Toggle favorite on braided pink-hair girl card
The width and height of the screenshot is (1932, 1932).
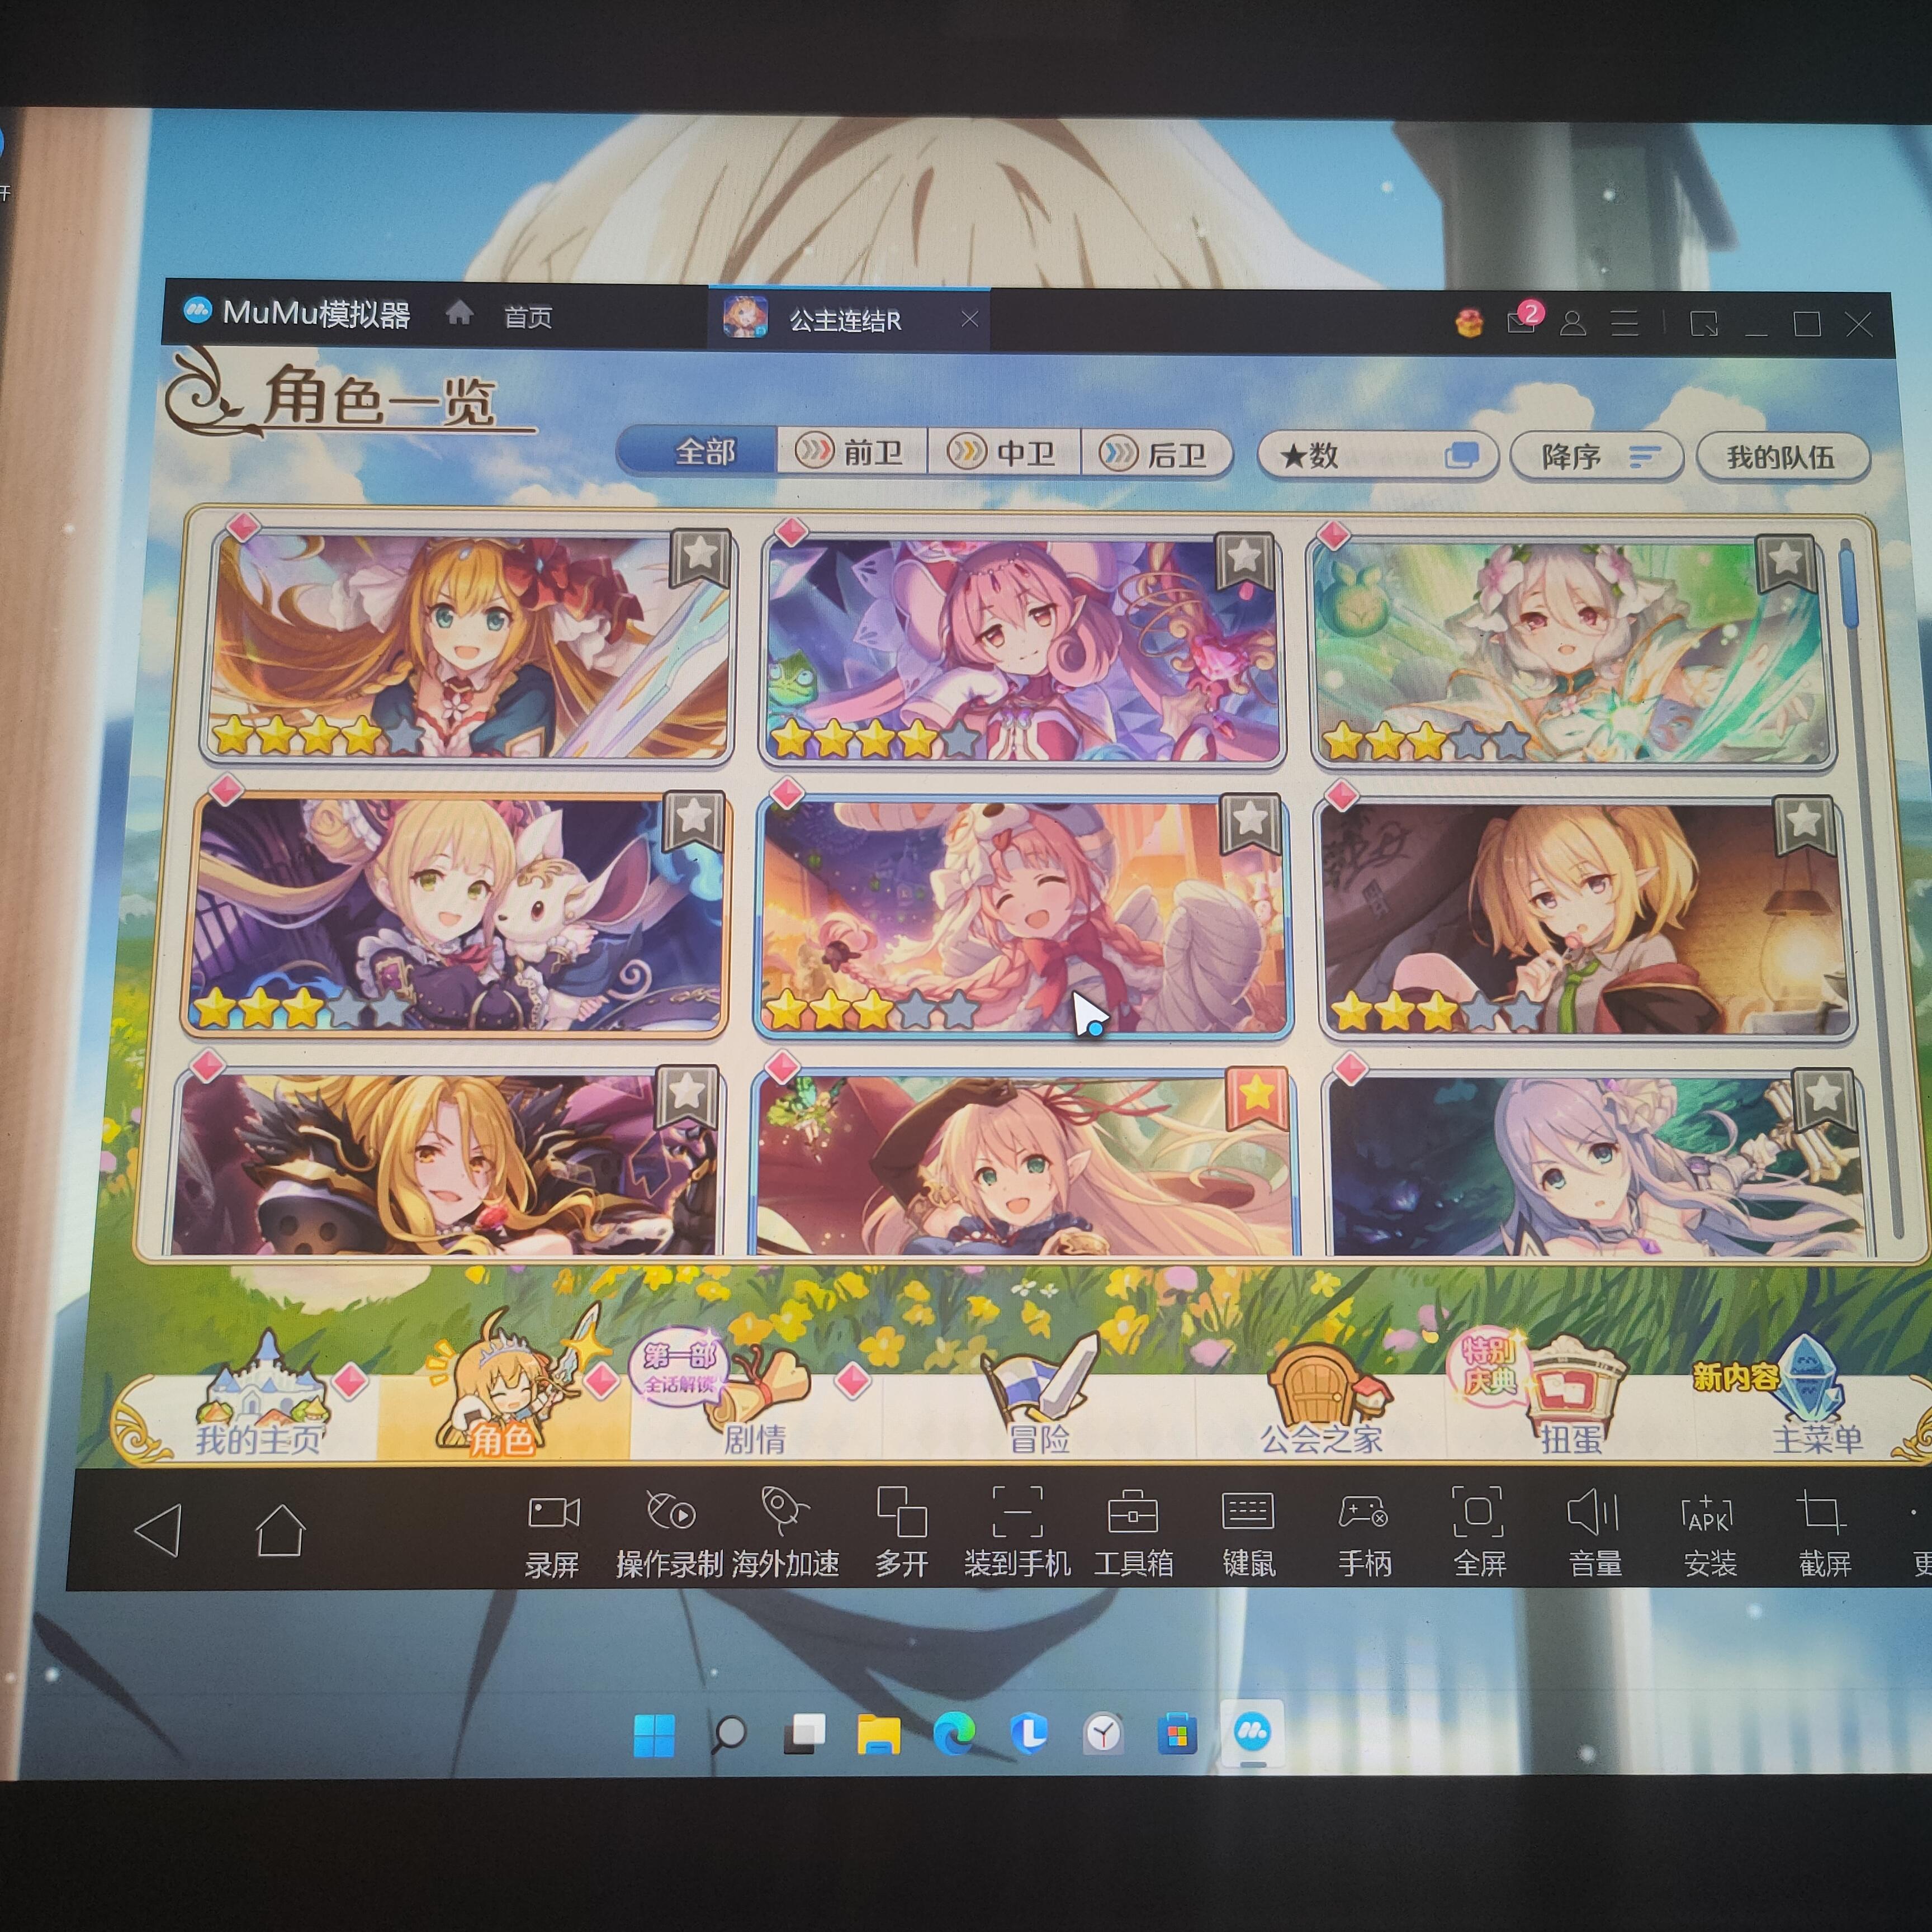pos(1250,824)
